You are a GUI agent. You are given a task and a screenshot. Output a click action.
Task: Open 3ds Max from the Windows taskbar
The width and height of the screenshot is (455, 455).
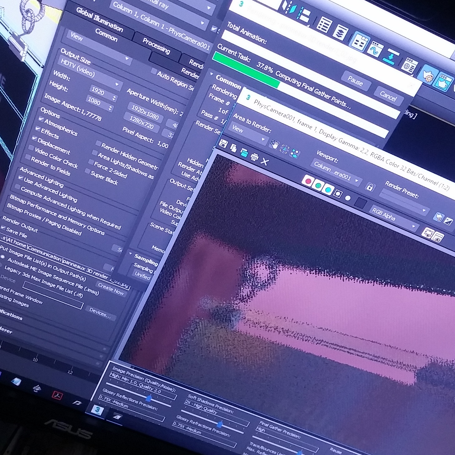pos(97,410)
